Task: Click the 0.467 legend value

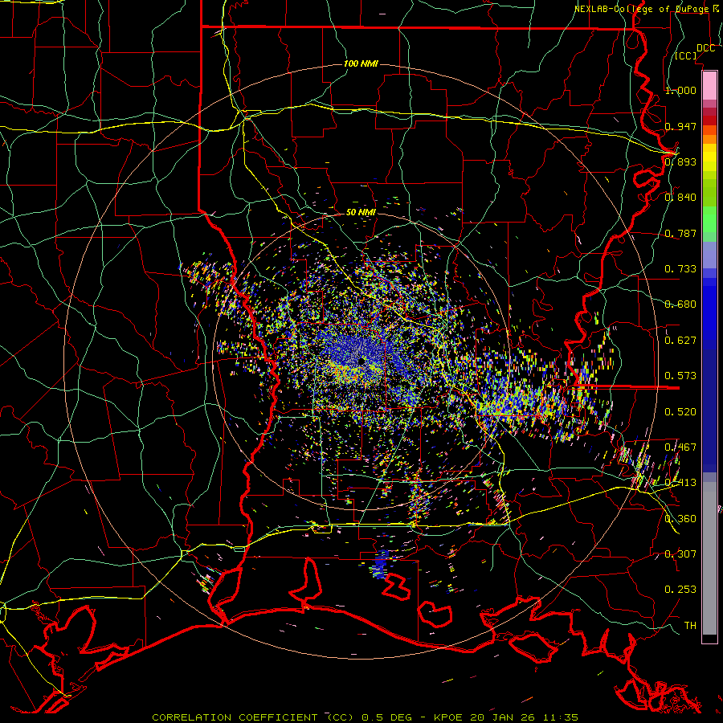Action: point(680,447)
